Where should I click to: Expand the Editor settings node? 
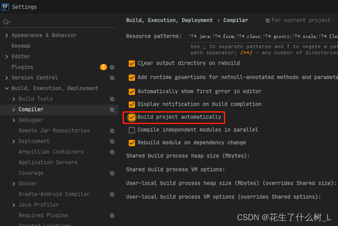7,56
